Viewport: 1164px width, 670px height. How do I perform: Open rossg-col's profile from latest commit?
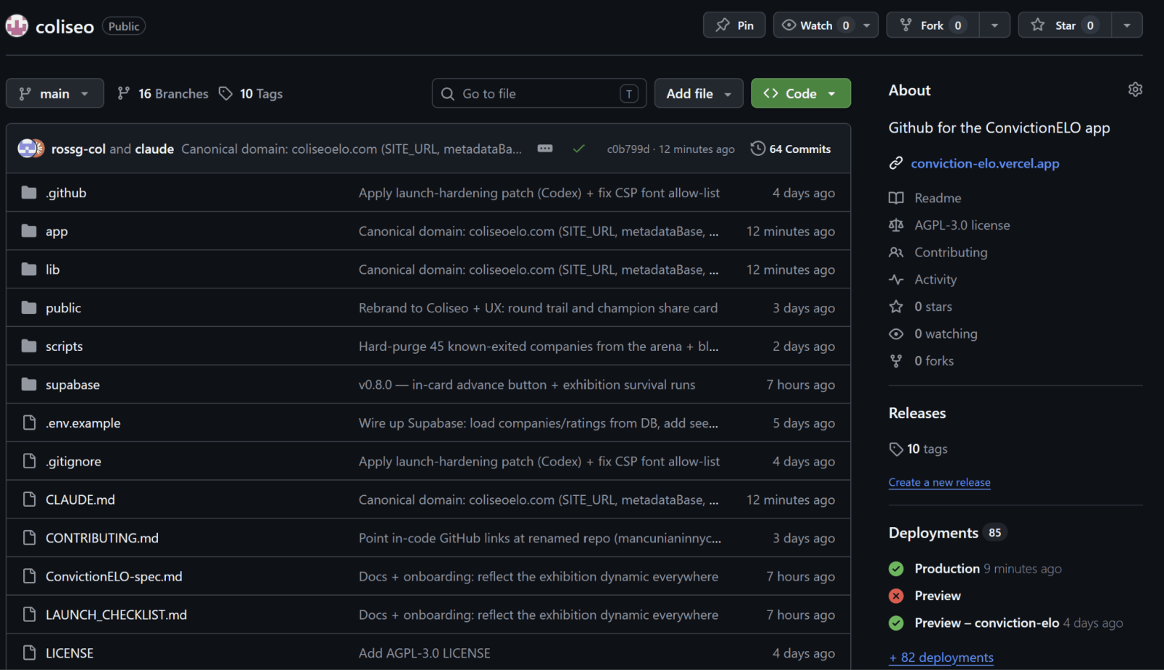coord(79,149)
